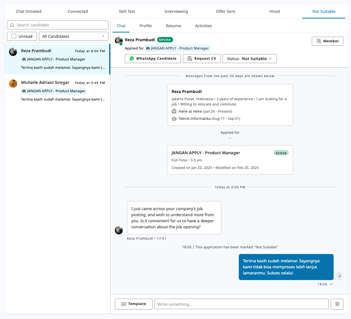This screenshot has width=351, height=319.
Task: Click the attachment paperclip button
Action: [337, 304]
